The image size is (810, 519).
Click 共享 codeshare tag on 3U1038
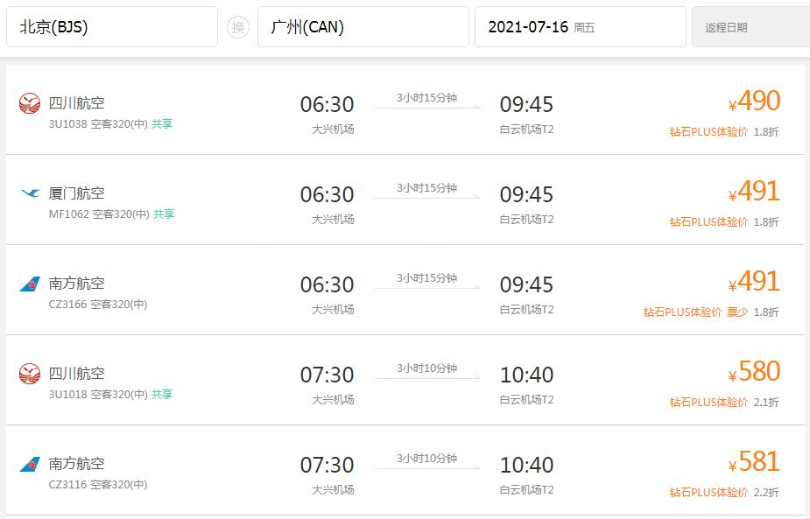pyautogui.click(x=162, y=124)
